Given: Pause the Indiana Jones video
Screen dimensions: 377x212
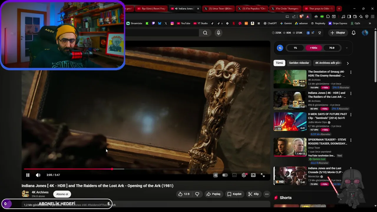Looking at the screenshot, I should (28, 175).
